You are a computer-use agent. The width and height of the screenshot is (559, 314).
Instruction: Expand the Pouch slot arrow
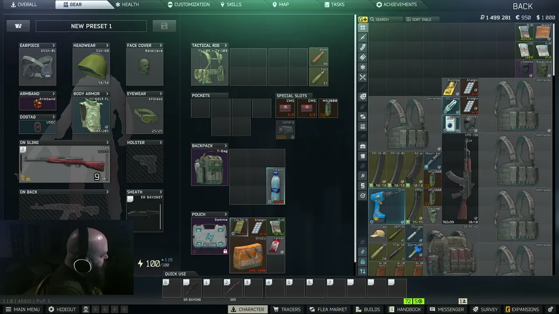pos(226,214)
